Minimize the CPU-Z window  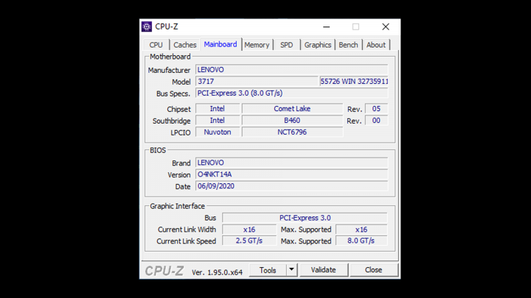pos(324,26)
